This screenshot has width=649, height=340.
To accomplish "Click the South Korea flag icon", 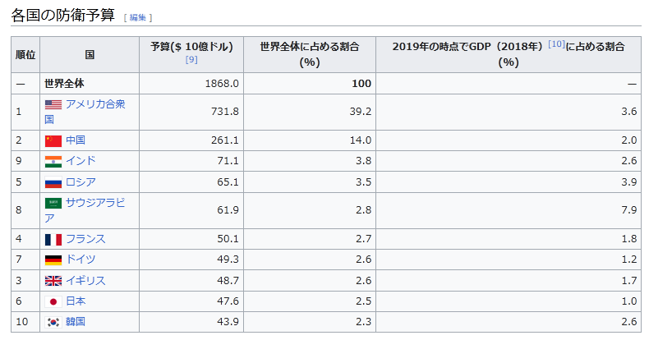I will [x=53, y=322].
